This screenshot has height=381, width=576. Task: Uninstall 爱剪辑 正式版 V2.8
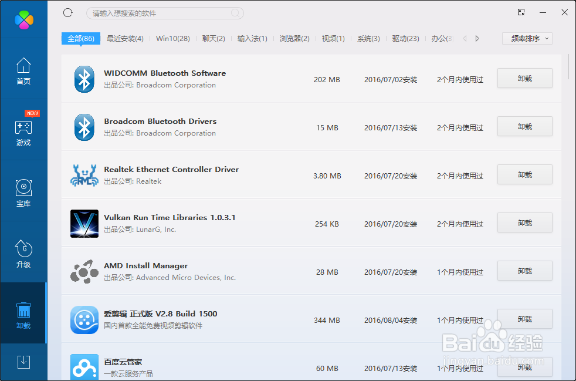[x=524, y=319]
